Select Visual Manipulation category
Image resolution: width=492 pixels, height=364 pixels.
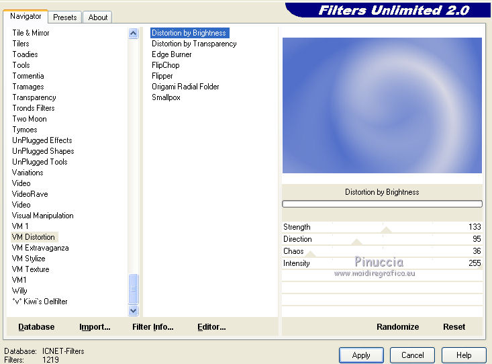[43, 216]
